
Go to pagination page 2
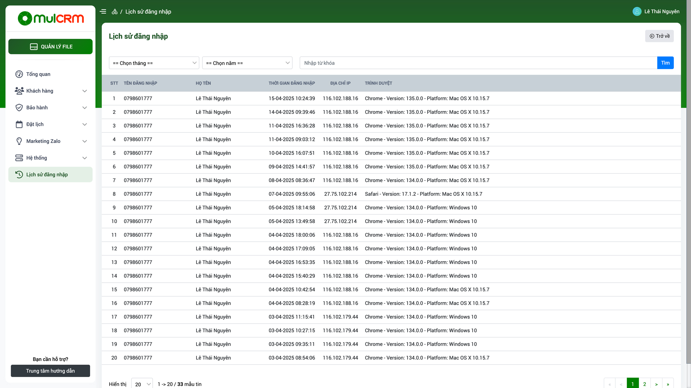(645, 384)
